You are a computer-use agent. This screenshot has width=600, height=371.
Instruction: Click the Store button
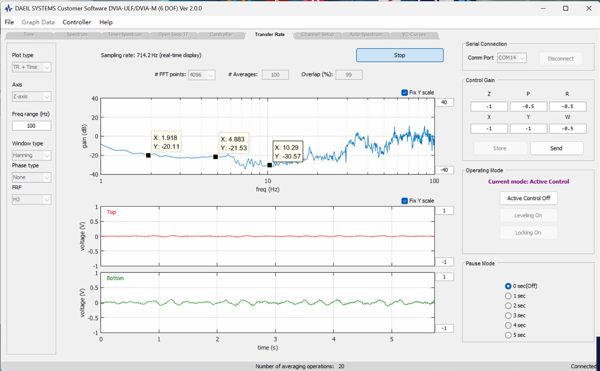pos(500,148)
